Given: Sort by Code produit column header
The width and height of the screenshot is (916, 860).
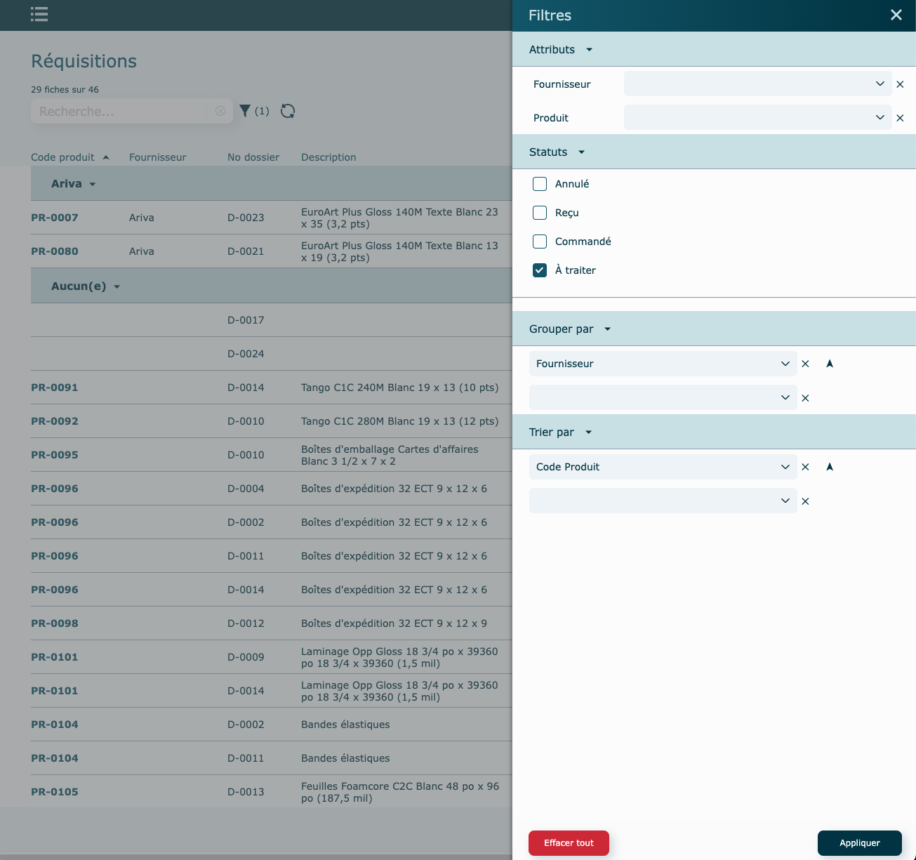Looking at the screenshot, I should 63,157.
